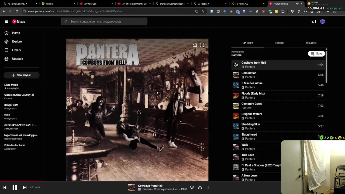Play Shedding Skin from the queue
Screen dimensions: 345x194
(x=278, y=126)
